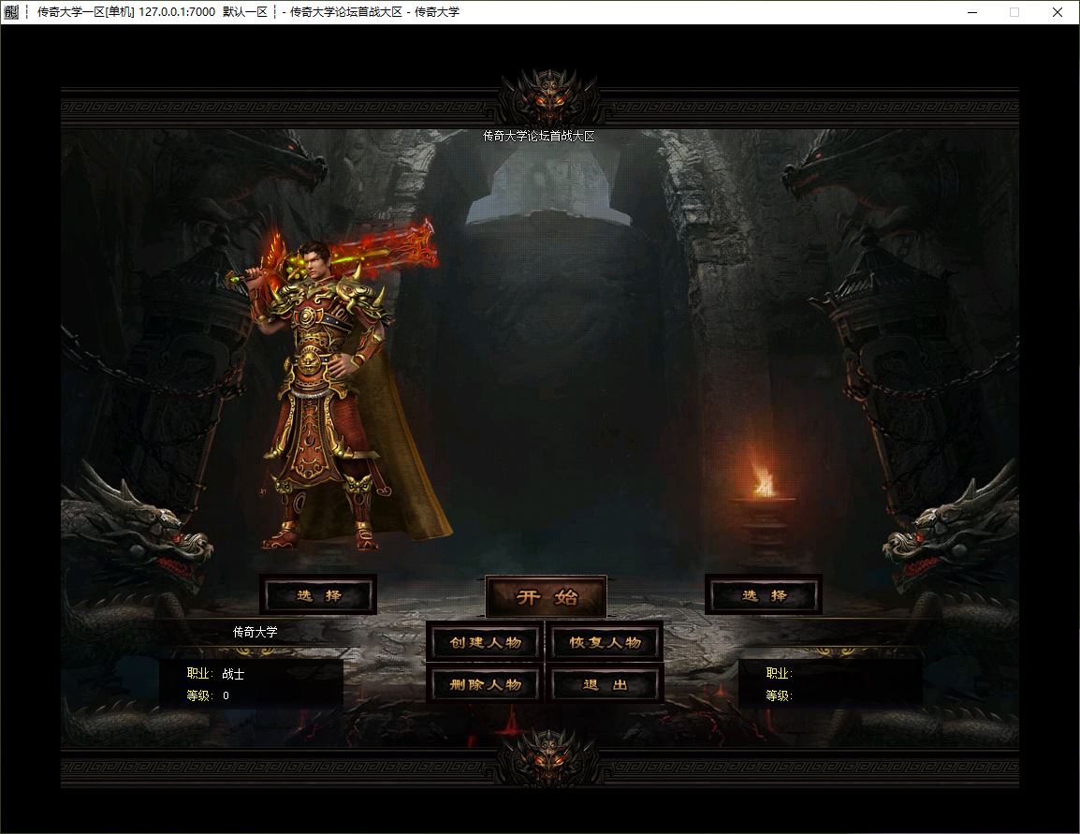Close the game window
Viewport: 1080px width, 834px height.
point(1058,12)
